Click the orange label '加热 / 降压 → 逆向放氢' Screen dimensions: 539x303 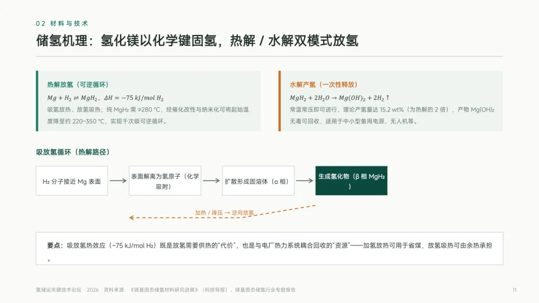225,213
